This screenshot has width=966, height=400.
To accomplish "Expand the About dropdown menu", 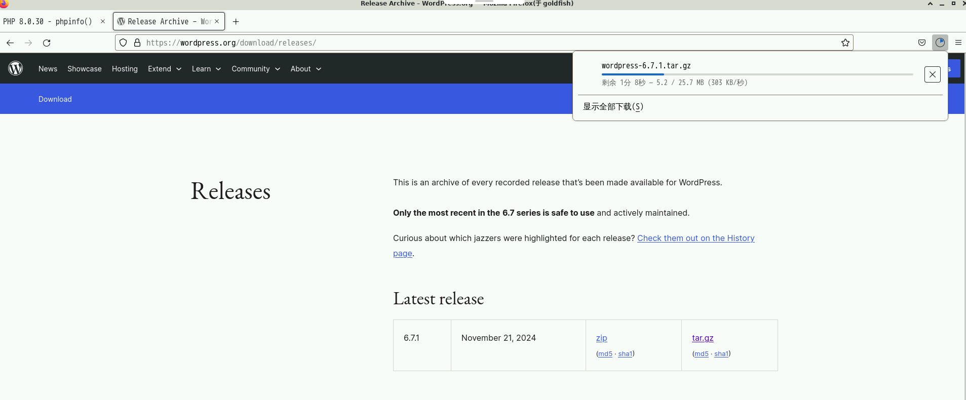I will 306,69.
